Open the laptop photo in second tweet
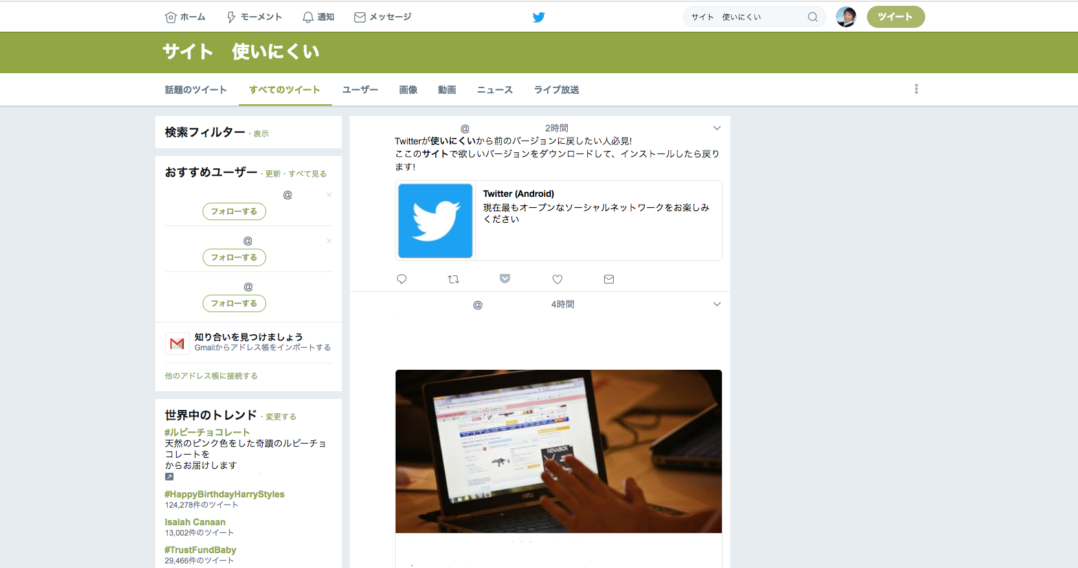This screenshot has height=568, width=1078. [x=559, y=451]
